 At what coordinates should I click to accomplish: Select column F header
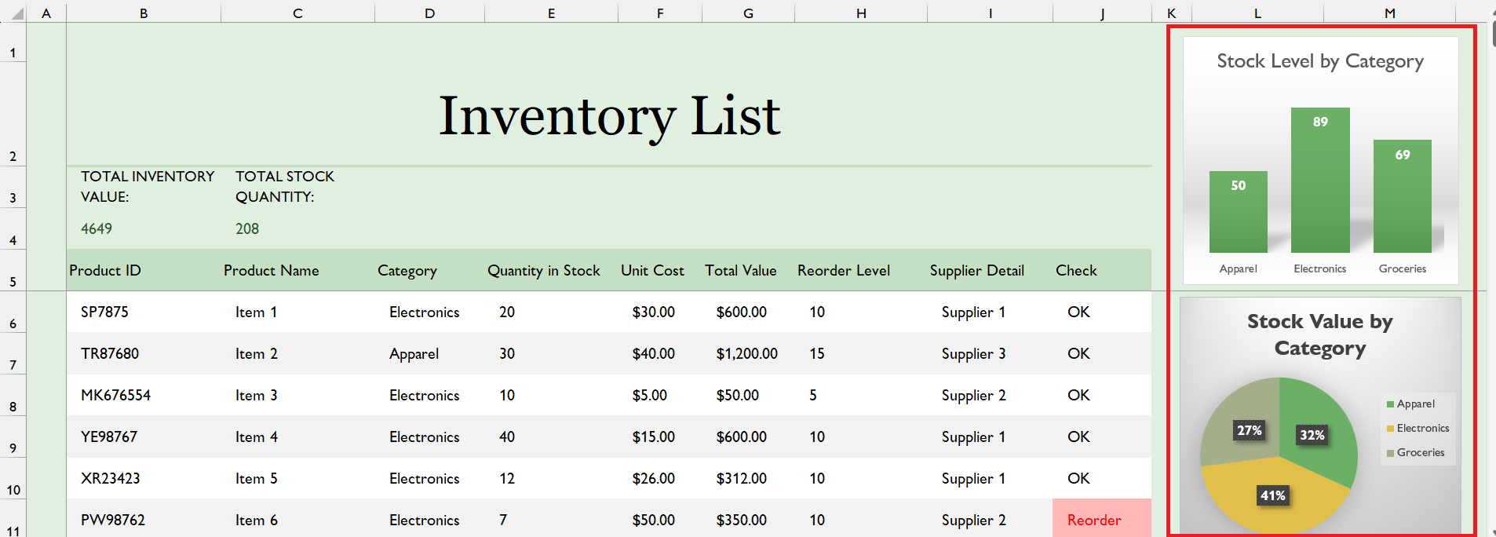point(660,13)
